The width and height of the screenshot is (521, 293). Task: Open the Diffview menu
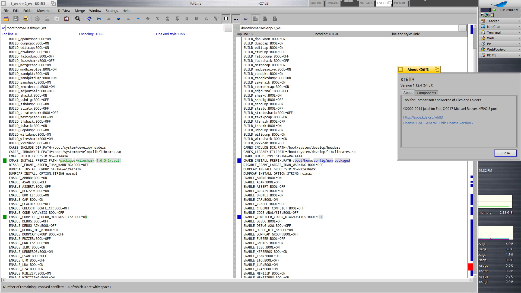pyautogui.click(x=64, y=11)
